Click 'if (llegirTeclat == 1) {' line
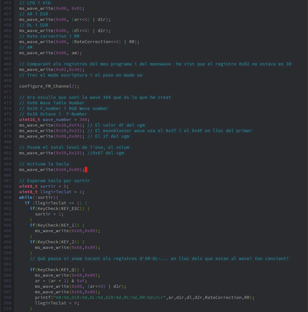308x312 pixels. [x=56, y=203]
